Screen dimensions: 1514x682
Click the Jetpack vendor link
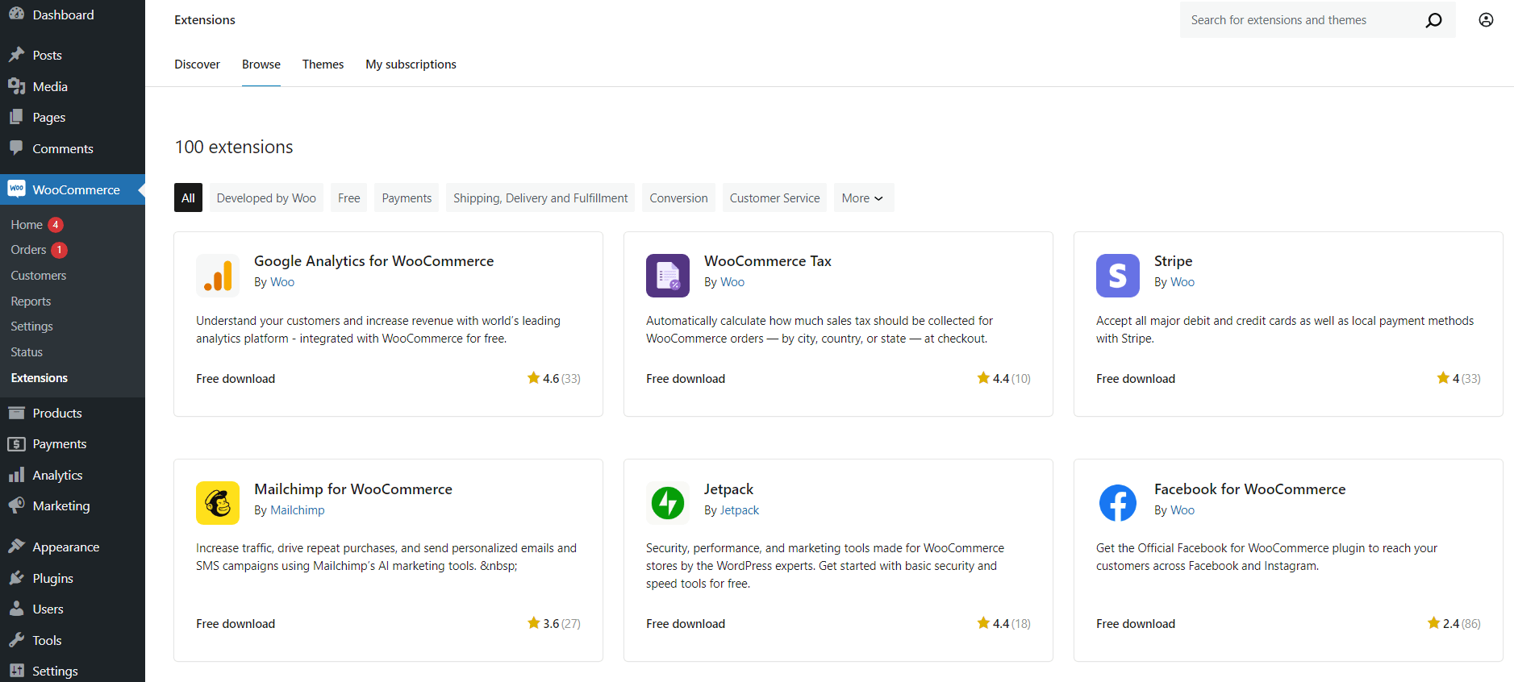[x=739, y=510]
